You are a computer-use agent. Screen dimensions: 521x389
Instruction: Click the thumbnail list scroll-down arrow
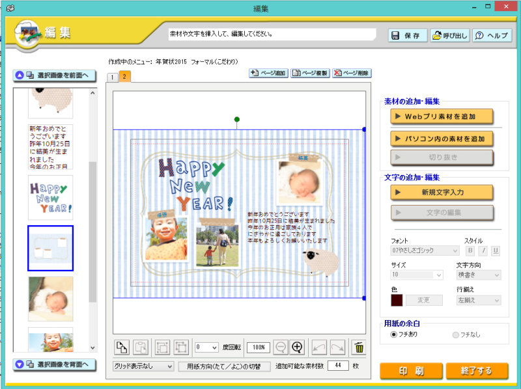tap(92, 347)
